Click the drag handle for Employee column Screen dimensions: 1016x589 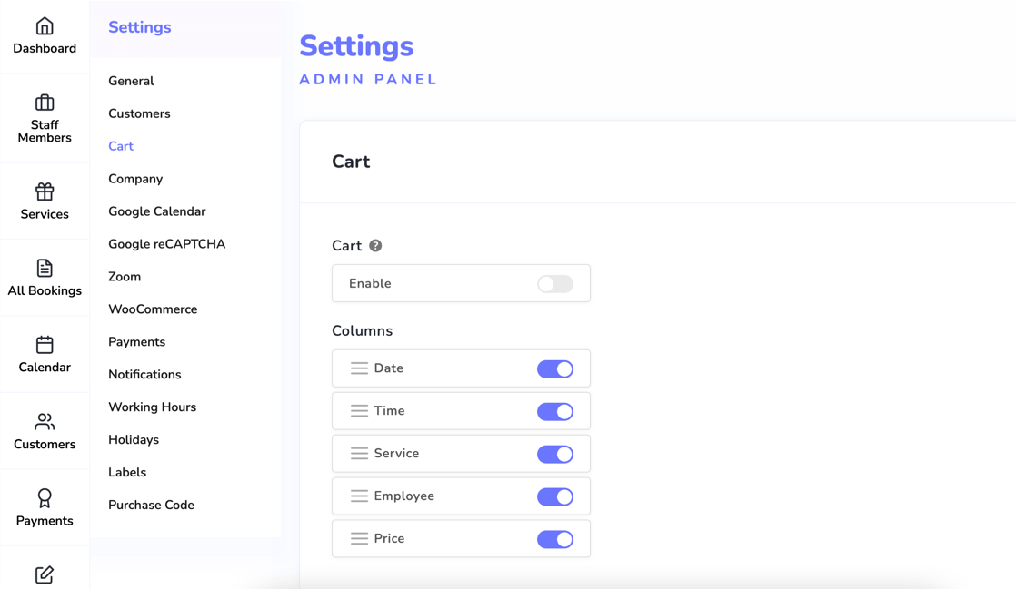coord(359,496)
